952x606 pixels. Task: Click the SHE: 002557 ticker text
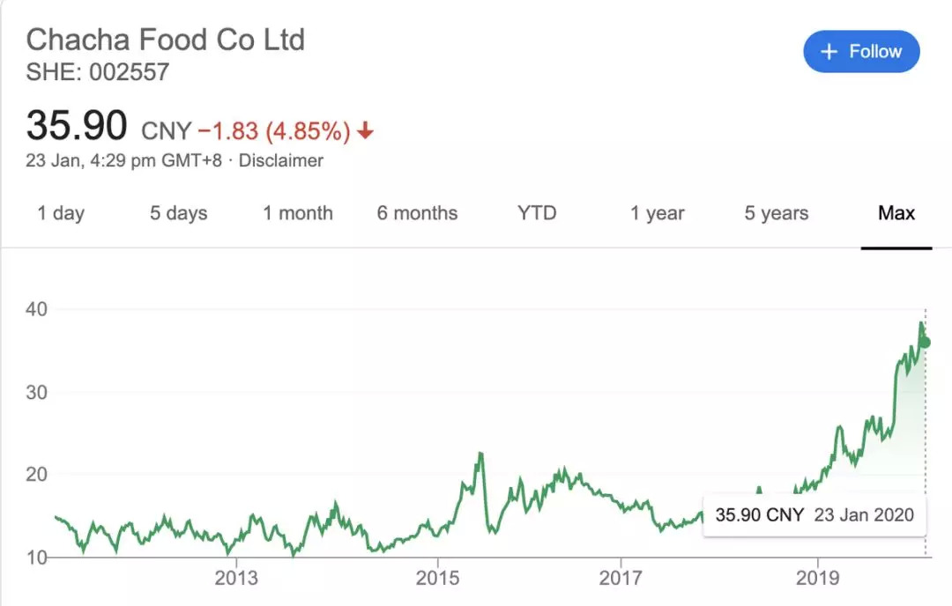click(x=97, y=72)
